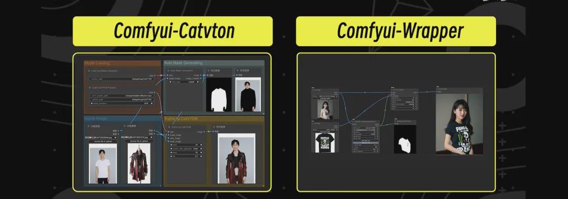Click the Comfyui-Catvton heading banner
The width and height of the screenshot is (568, 199).
tap(173, 31)
